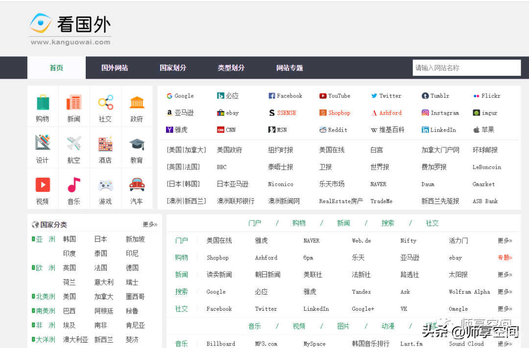
Task: Open the 网站专题 navigation tab
Action: pyautogui.click(x=289, y=68)
